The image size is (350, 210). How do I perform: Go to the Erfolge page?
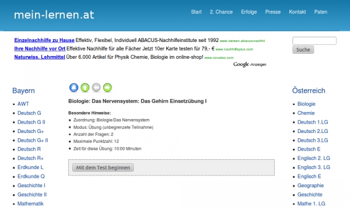click(x=249, y=12)
